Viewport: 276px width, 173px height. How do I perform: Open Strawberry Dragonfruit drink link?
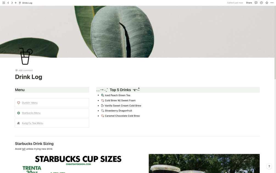coord(118,111)
